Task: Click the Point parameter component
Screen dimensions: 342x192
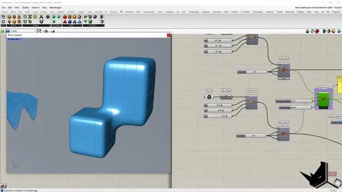Action: click(x=209, y=97)
